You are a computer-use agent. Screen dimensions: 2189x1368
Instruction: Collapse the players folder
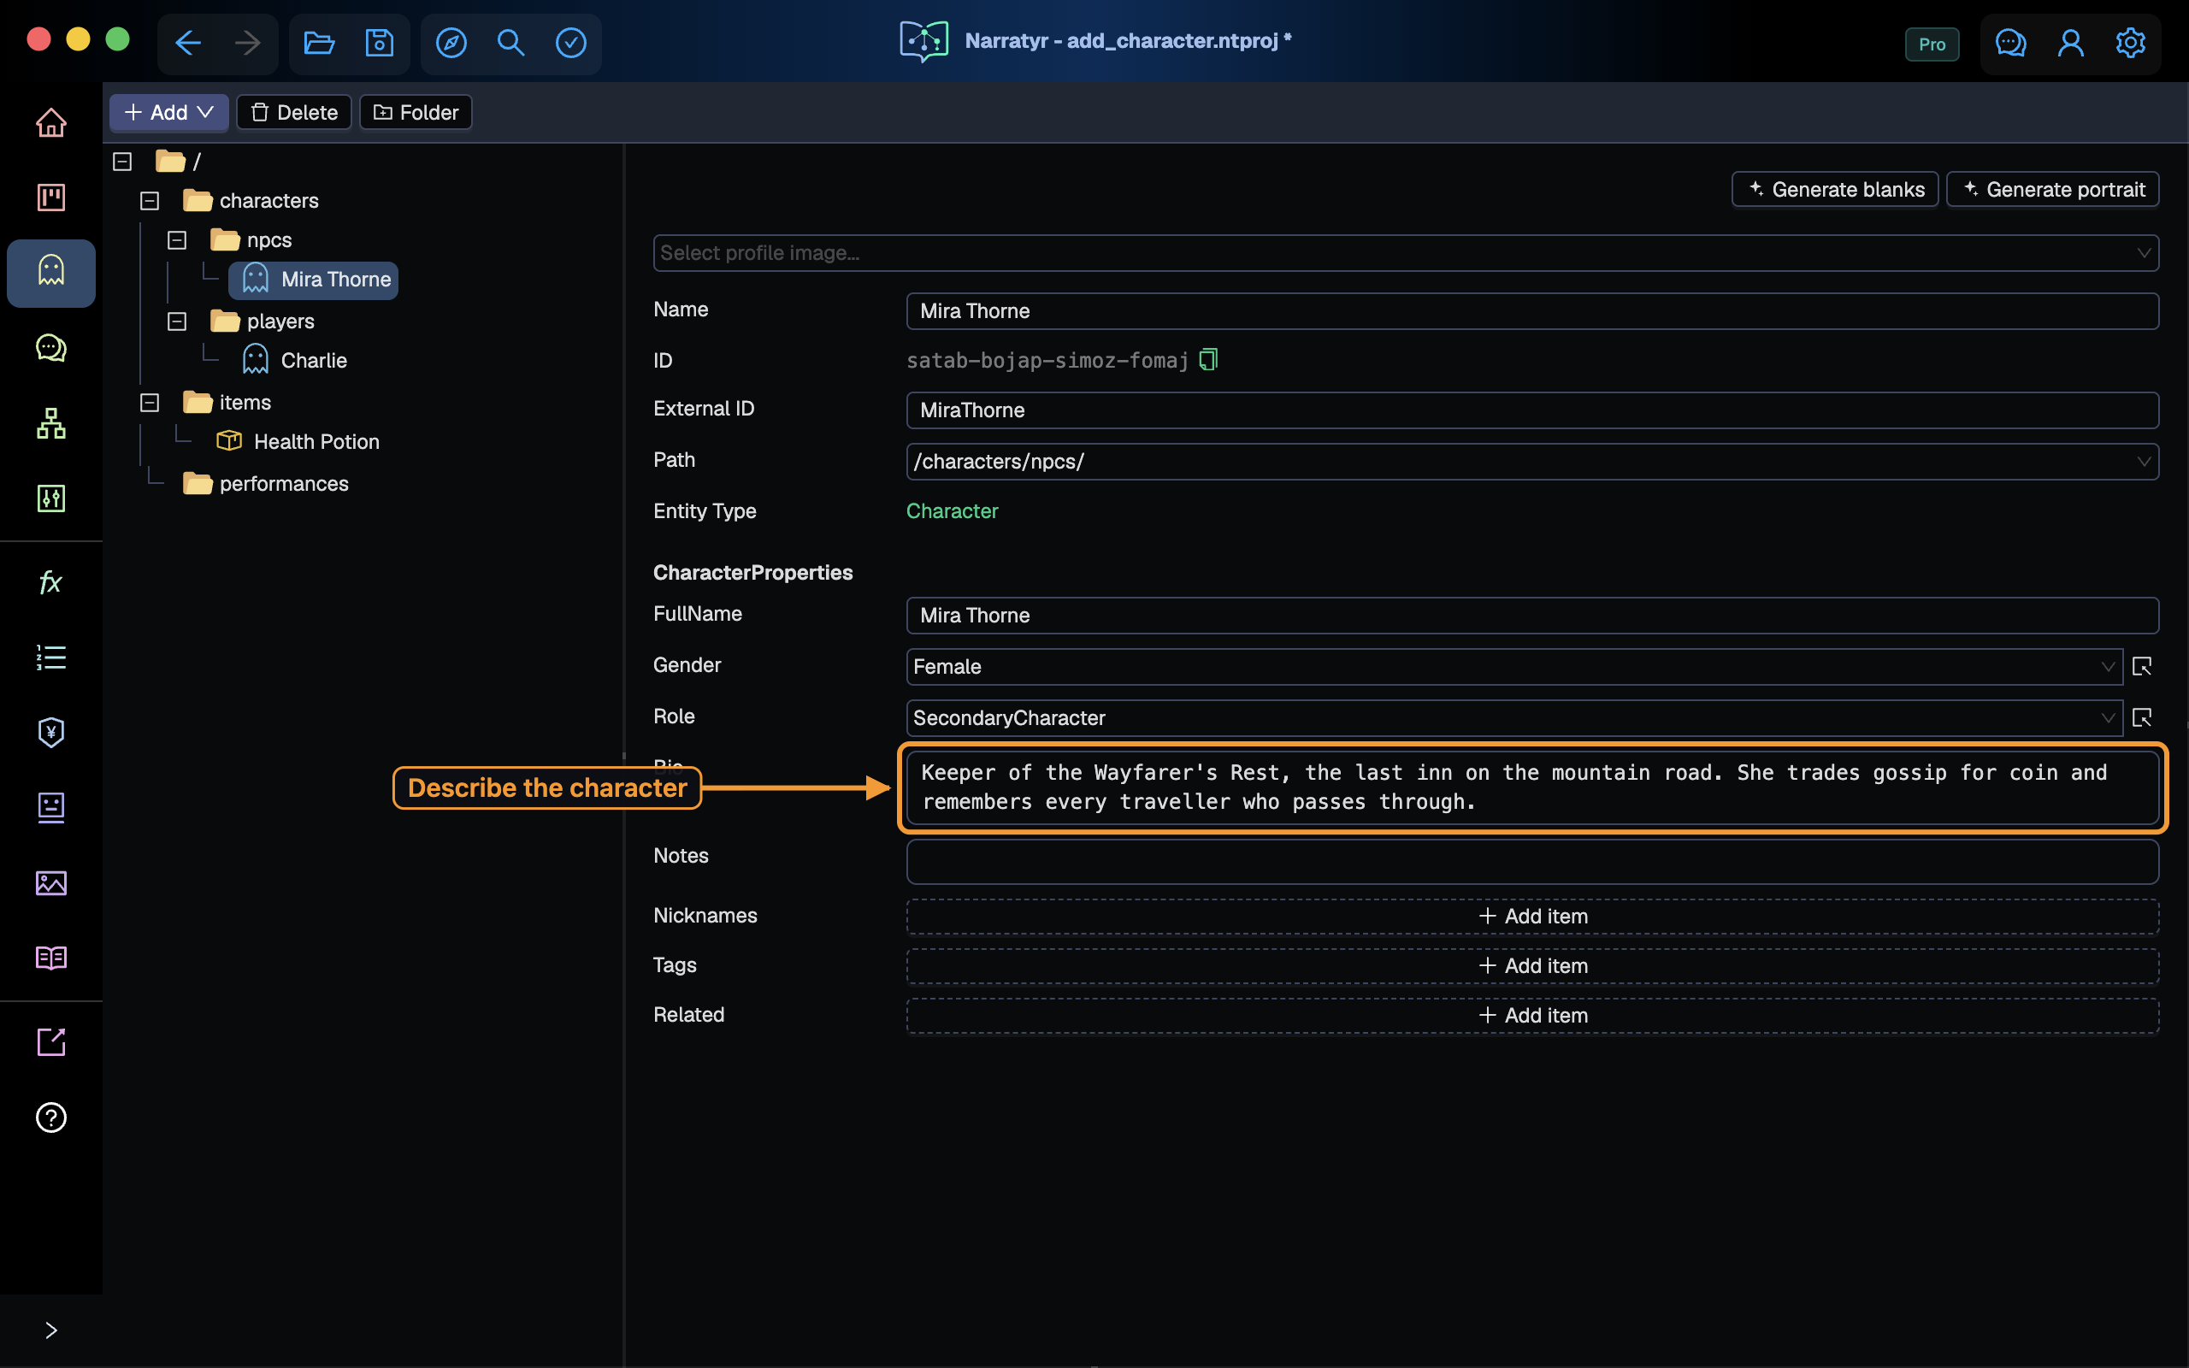coord(176,321)
